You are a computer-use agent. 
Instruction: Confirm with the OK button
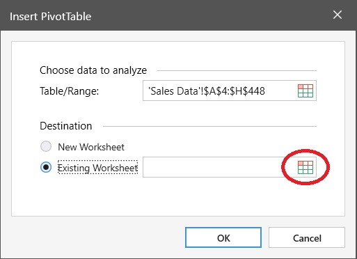click(x=223, y=237)
